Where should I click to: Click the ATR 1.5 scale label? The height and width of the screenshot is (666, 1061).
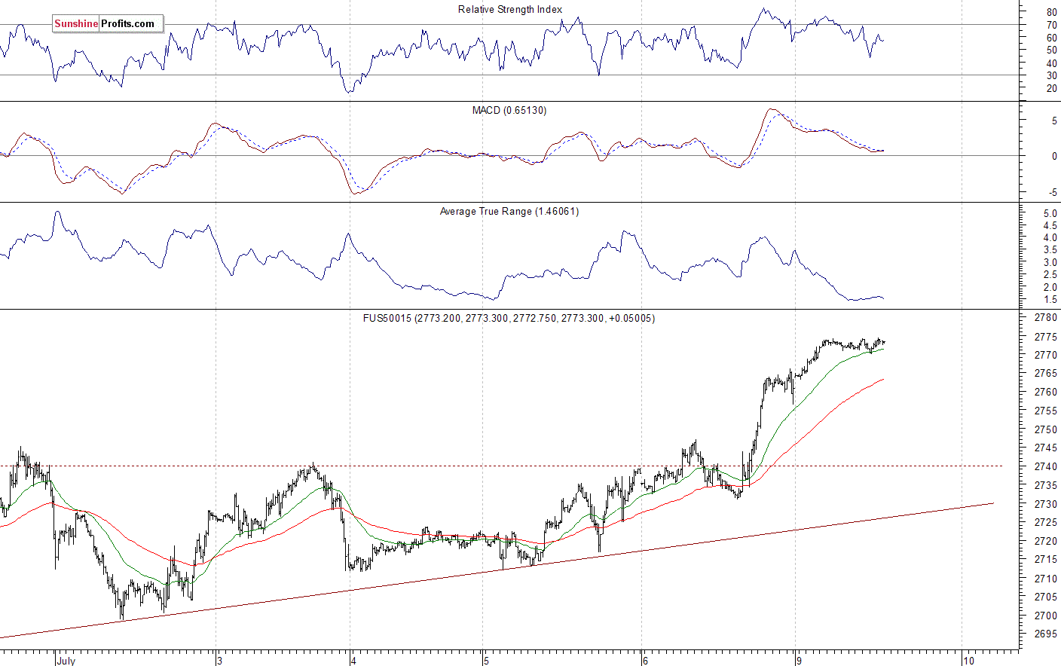click(1050, 300)
